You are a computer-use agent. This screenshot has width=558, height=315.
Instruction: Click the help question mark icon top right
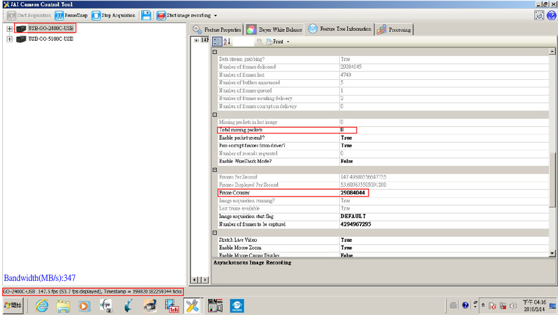(x=551, y=16)
